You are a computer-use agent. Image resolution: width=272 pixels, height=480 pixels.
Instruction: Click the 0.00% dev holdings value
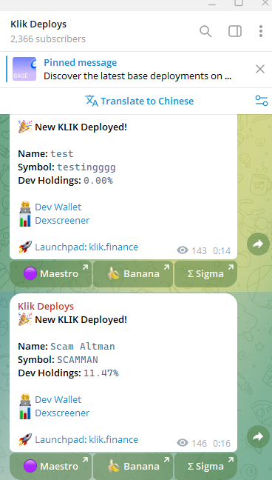click(98, 181)
